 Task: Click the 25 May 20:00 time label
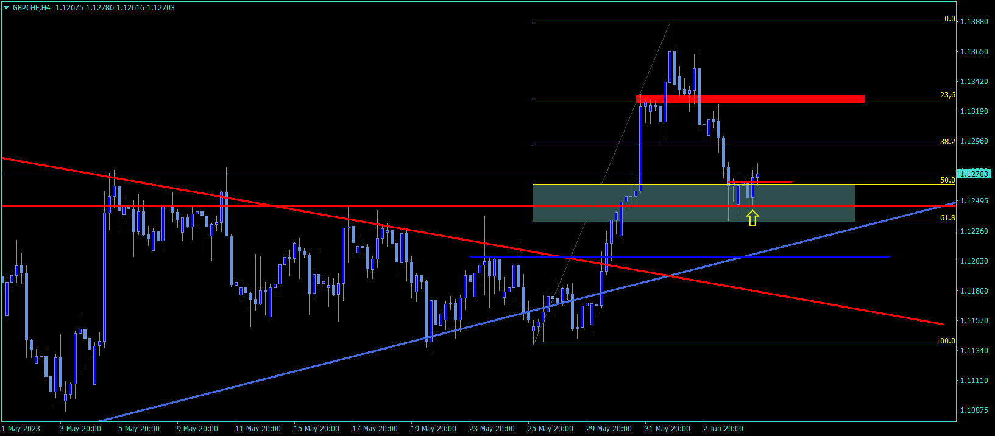click(x=550, y=429)
